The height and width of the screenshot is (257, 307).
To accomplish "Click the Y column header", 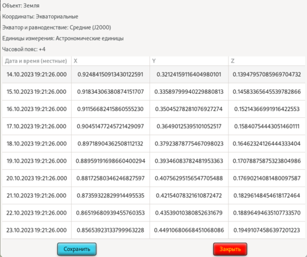I will [x=189, y=61].
